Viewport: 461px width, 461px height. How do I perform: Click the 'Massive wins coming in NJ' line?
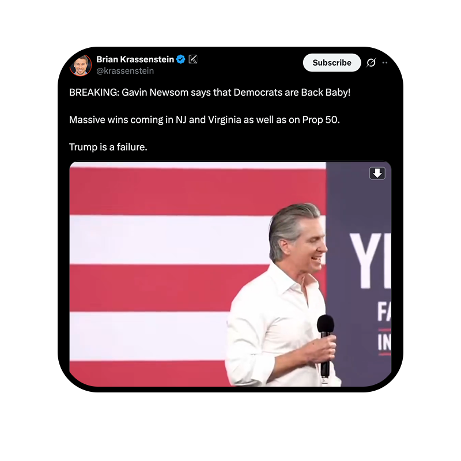[205, 120]
